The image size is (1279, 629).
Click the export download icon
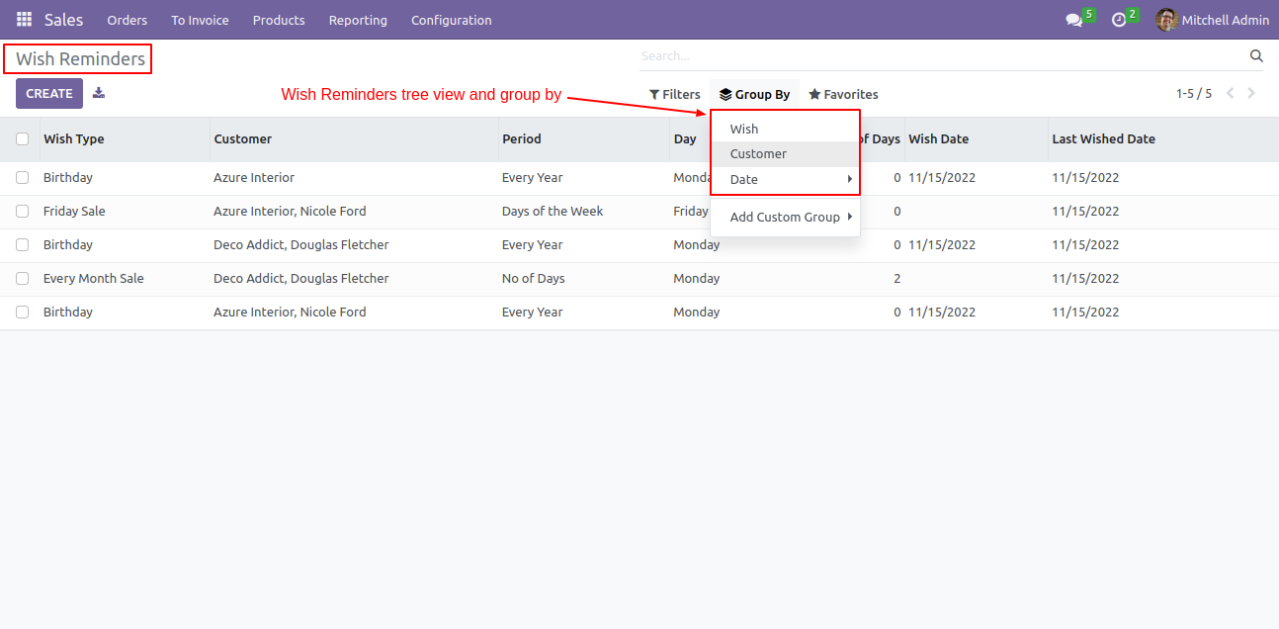tap(99, 93)
